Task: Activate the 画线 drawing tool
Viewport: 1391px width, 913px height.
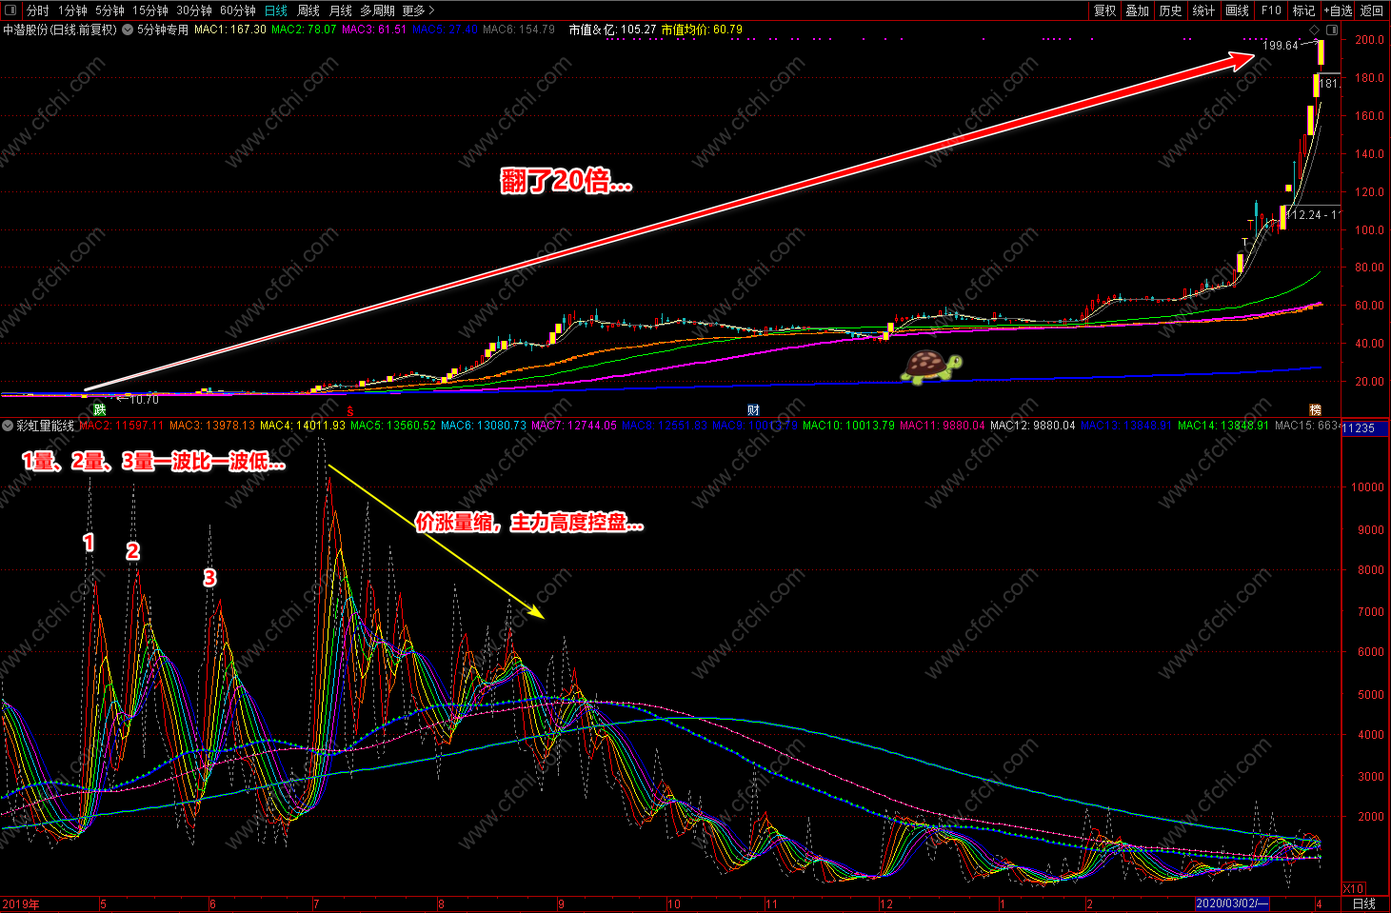Action: [x=1237, y=10]
